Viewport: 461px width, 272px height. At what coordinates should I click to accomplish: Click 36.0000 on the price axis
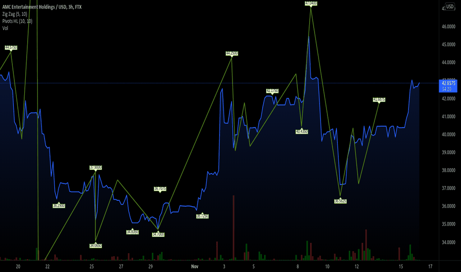coord(448,206)
